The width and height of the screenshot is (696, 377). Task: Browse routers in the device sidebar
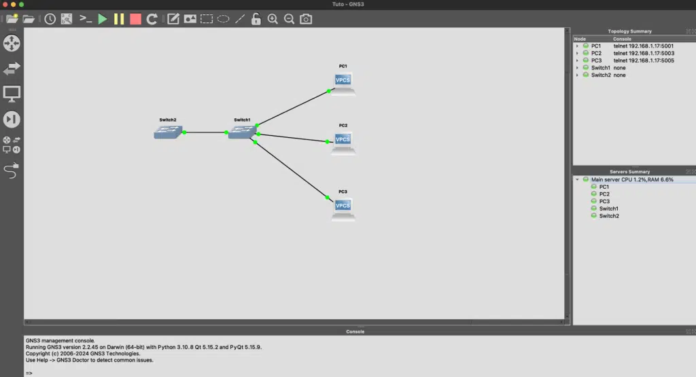coord(12,43)
